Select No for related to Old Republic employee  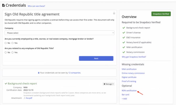click(6, 52)
